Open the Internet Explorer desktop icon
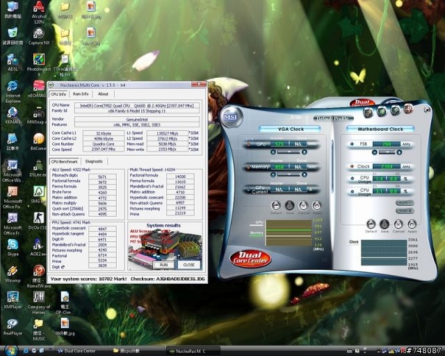Viewport: 445px width, 356px height. point(13,91)
